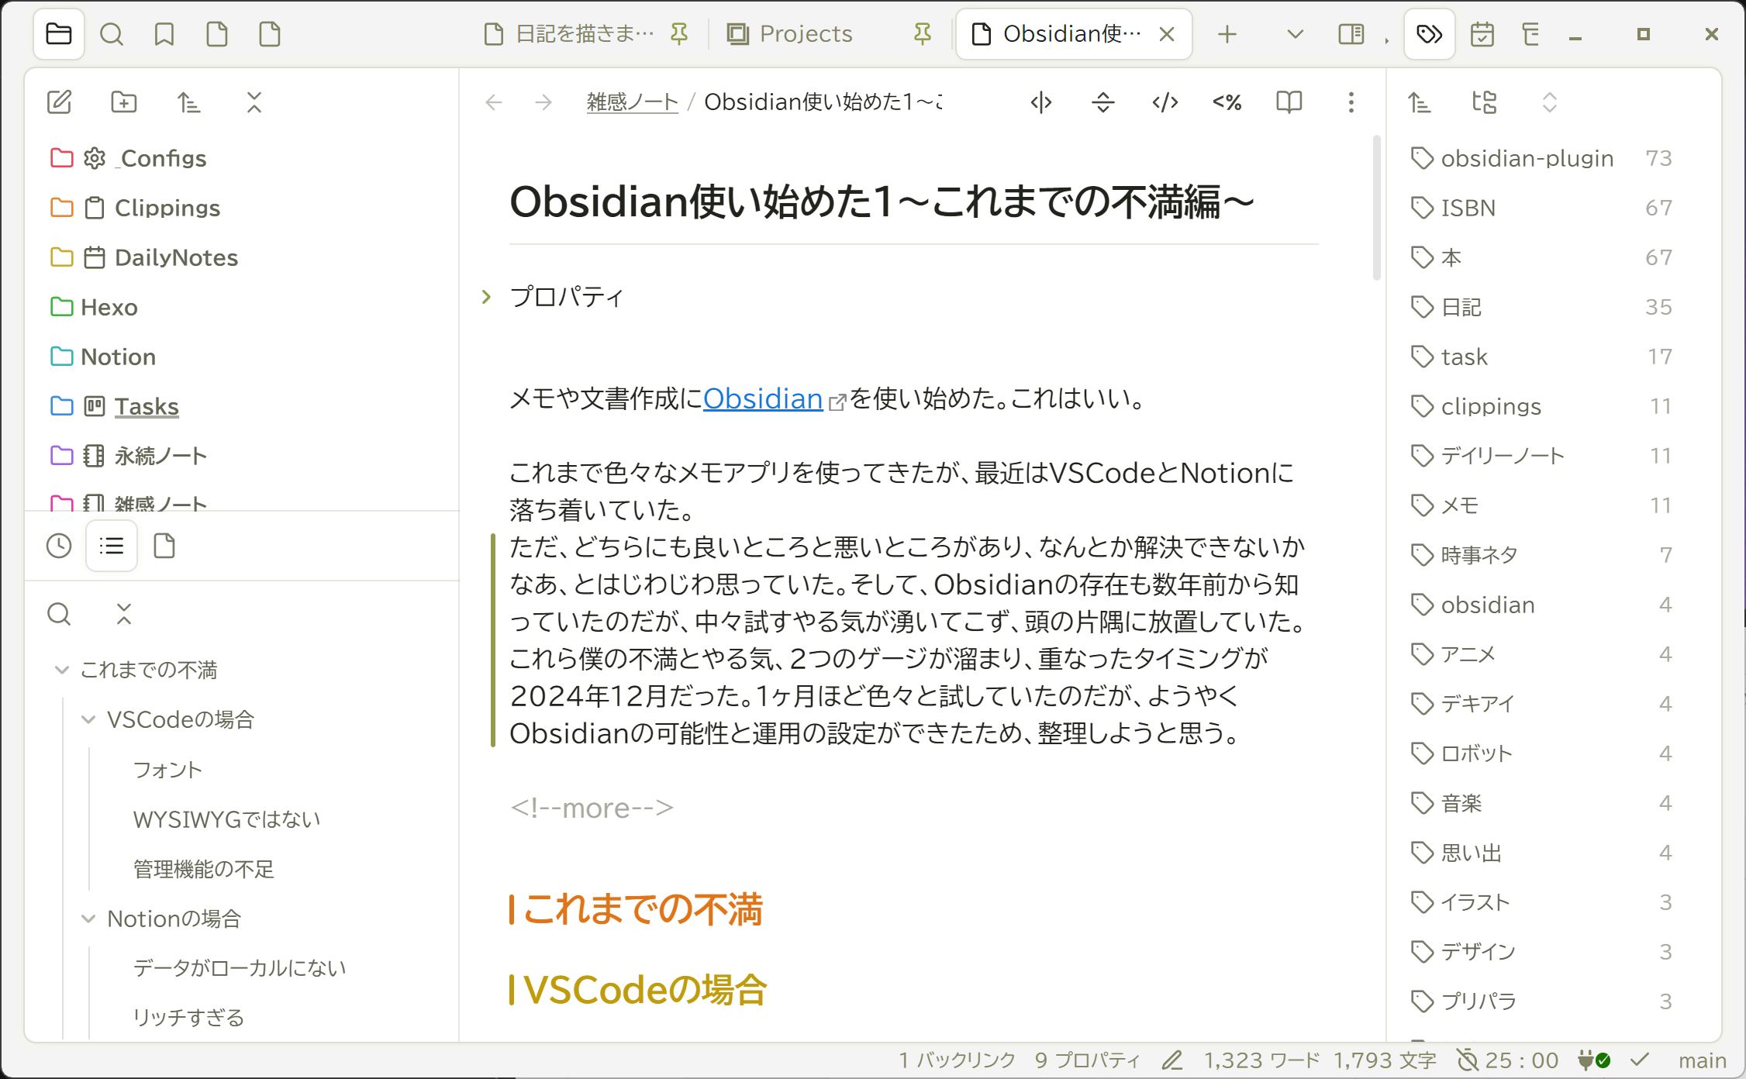
Task: Click the sync plug status icon
Action: (1594, 1060)
